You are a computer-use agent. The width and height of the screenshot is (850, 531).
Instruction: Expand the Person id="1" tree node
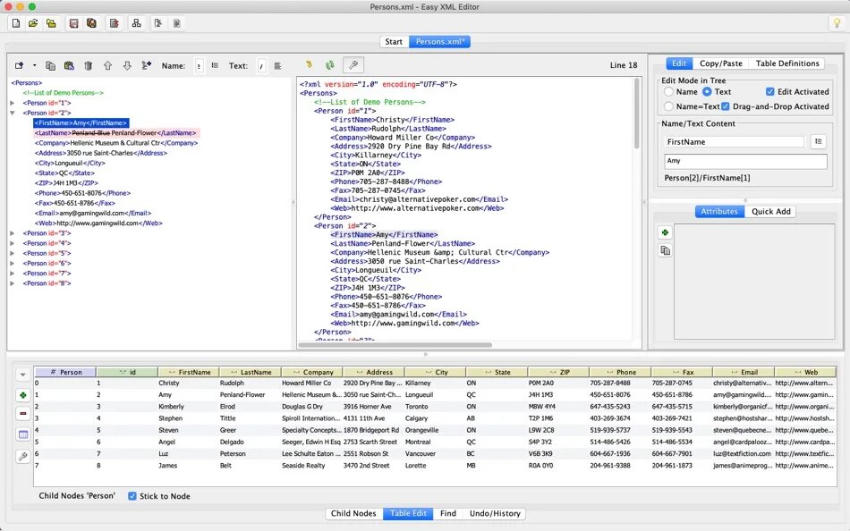pyautogui.click(x=13, y=103)
